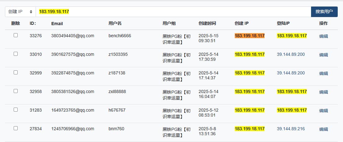
Task: Click the 编辑 link for zxl88888
Action: [x=323, y=92]
